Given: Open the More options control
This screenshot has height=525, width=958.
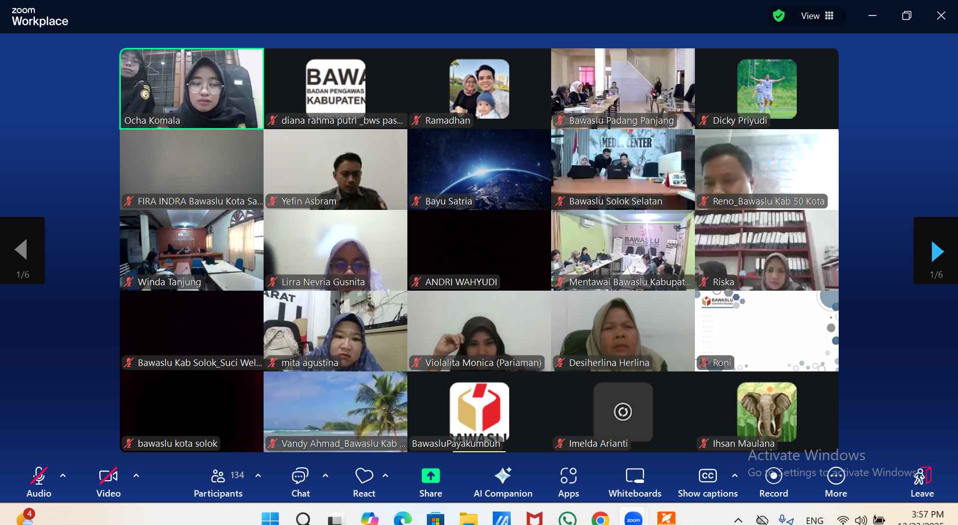Looking at the screenshot, I should coord(836,476).
